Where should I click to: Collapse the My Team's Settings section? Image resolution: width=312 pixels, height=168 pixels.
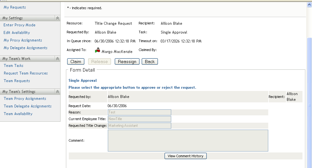tap(57, 92)
